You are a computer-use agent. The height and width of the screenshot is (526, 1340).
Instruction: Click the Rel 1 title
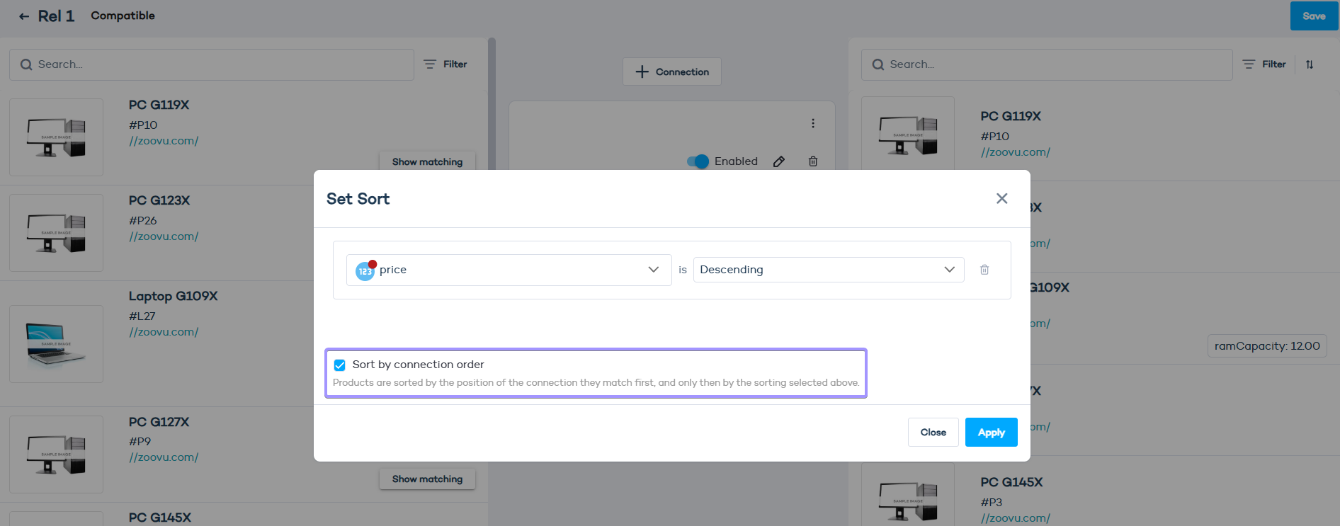[56, 16]
